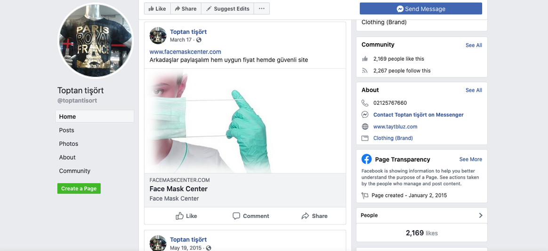Open Toptan tişört name on March 17 post
Viewport: 548px width, 251px height.
click(188, 32)
